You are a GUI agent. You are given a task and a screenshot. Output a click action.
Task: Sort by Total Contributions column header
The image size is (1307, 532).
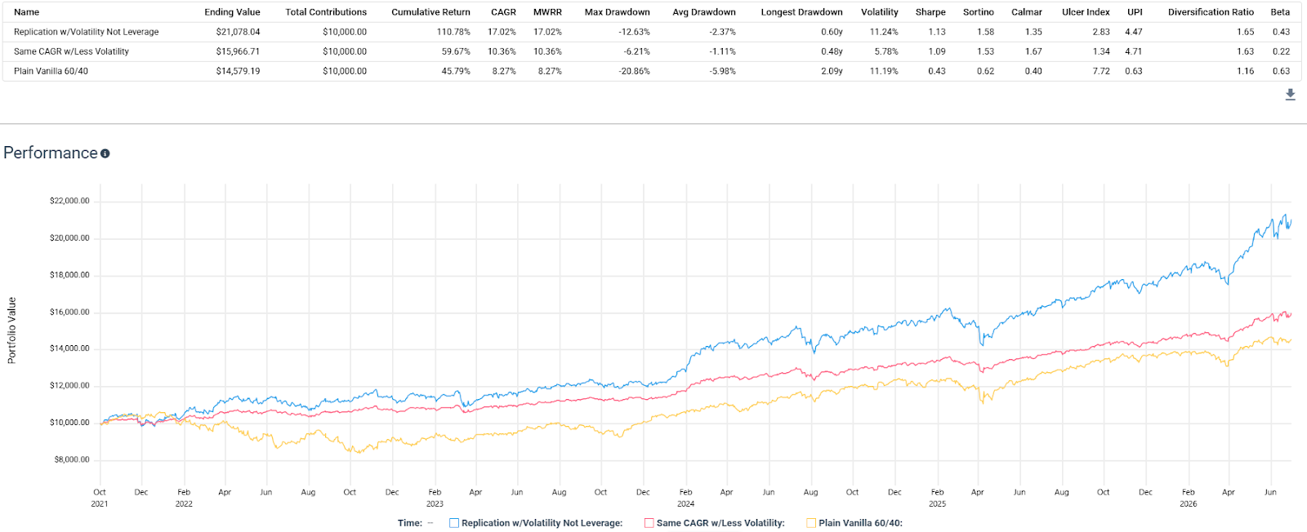(x=326, y=12)
